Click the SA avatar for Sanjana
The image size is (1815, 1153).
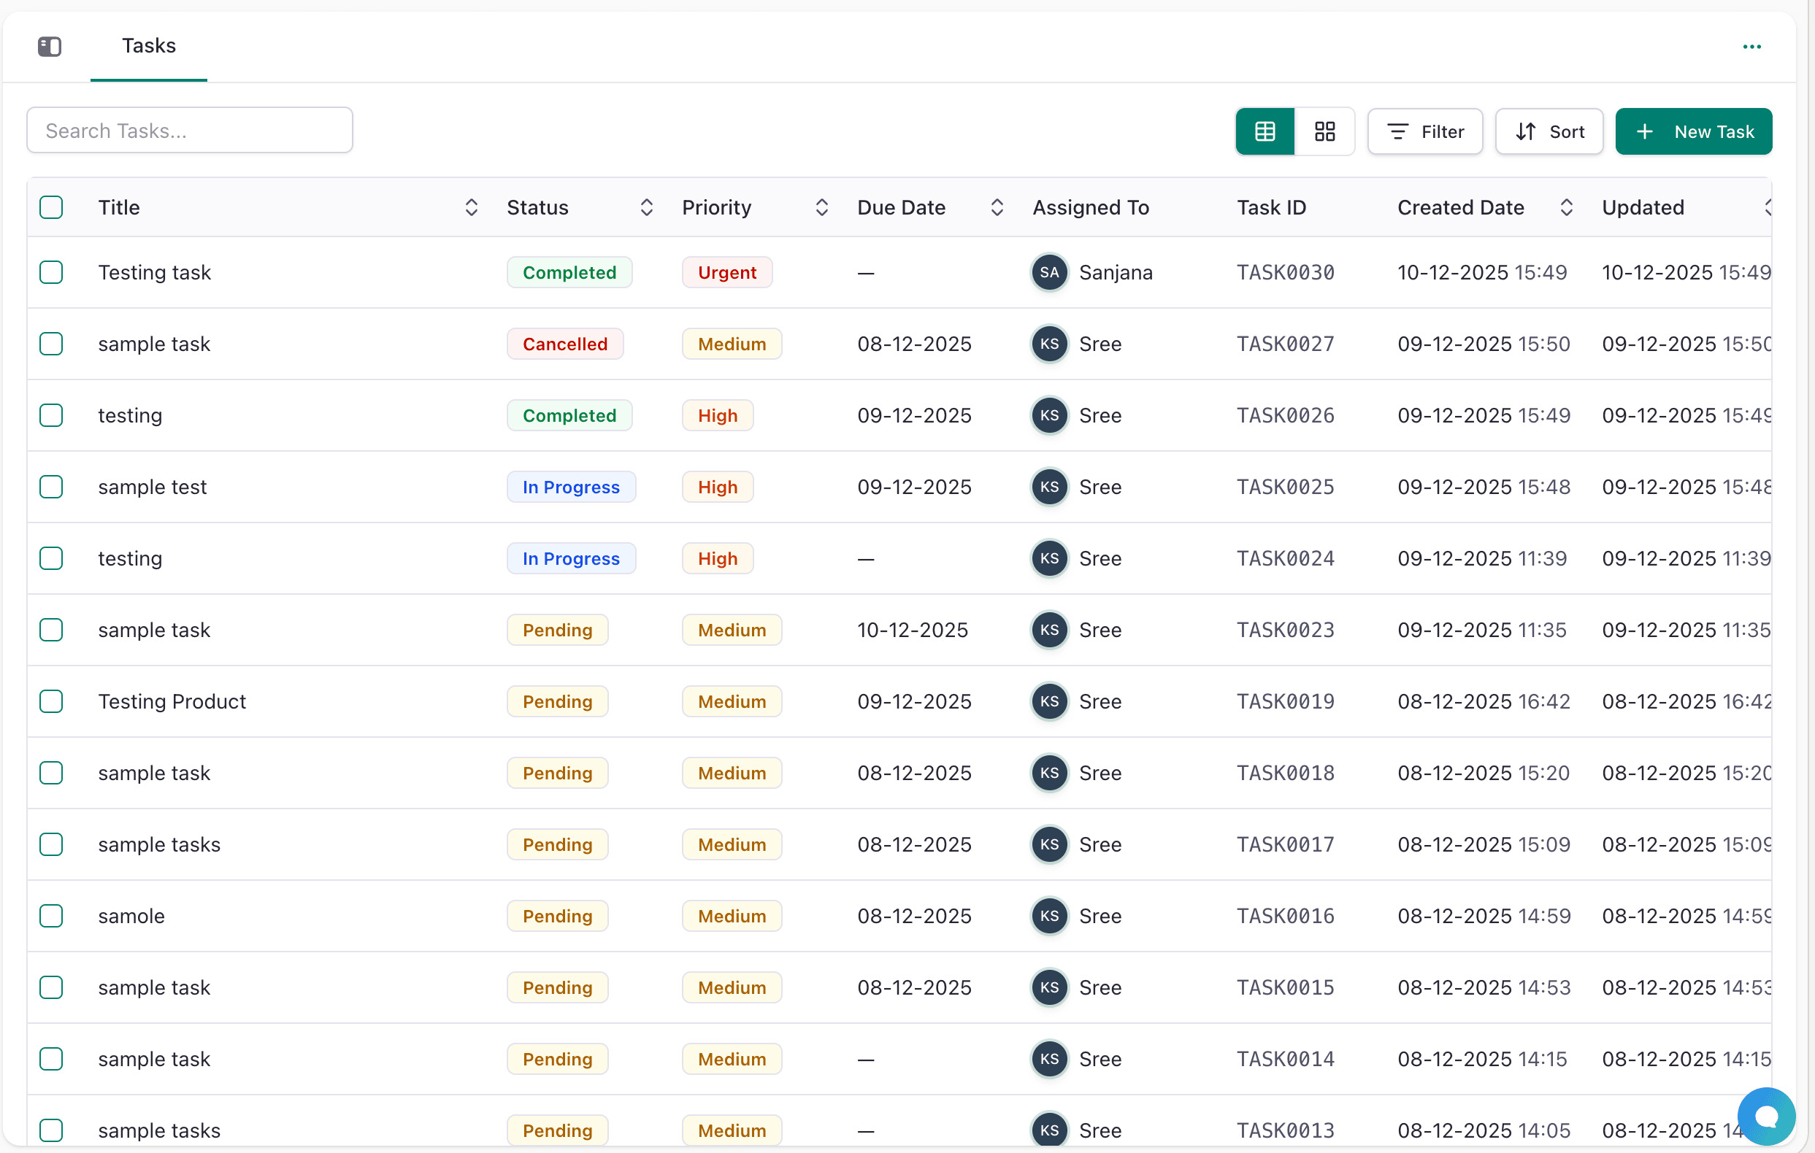coord(1049,272)
